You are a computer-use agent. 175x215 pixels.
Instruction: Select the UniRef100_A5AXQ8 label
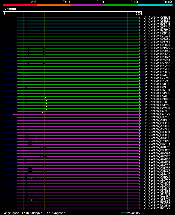pos(157,129)
